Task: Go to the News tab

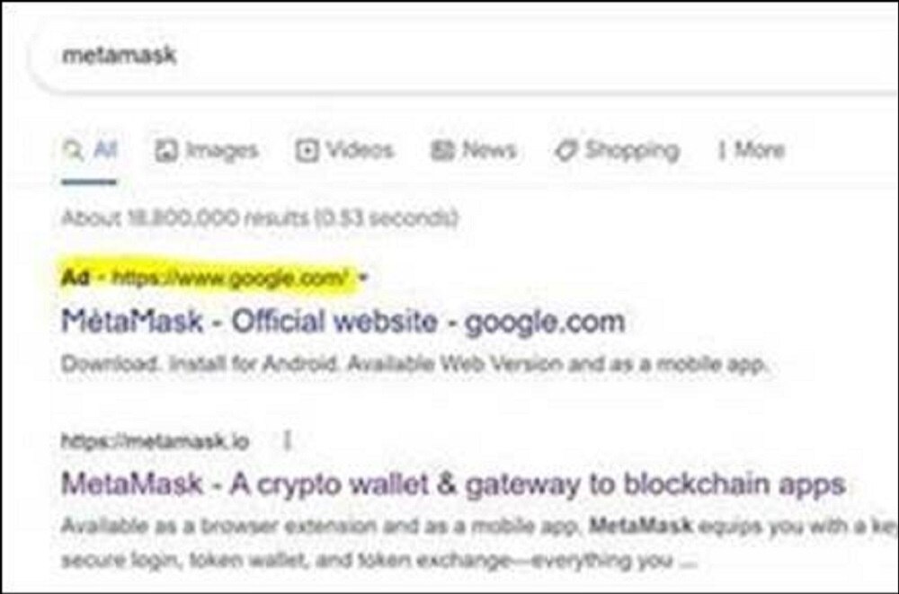Action: click(x=488, y=150)
